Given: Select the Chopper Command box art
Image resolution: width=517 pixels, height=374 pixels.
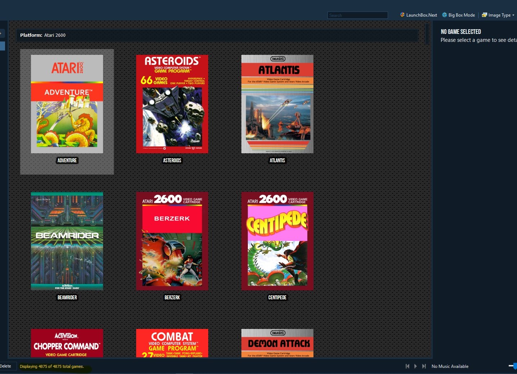Looking at the screenshot, I should [x=67, y=343].
